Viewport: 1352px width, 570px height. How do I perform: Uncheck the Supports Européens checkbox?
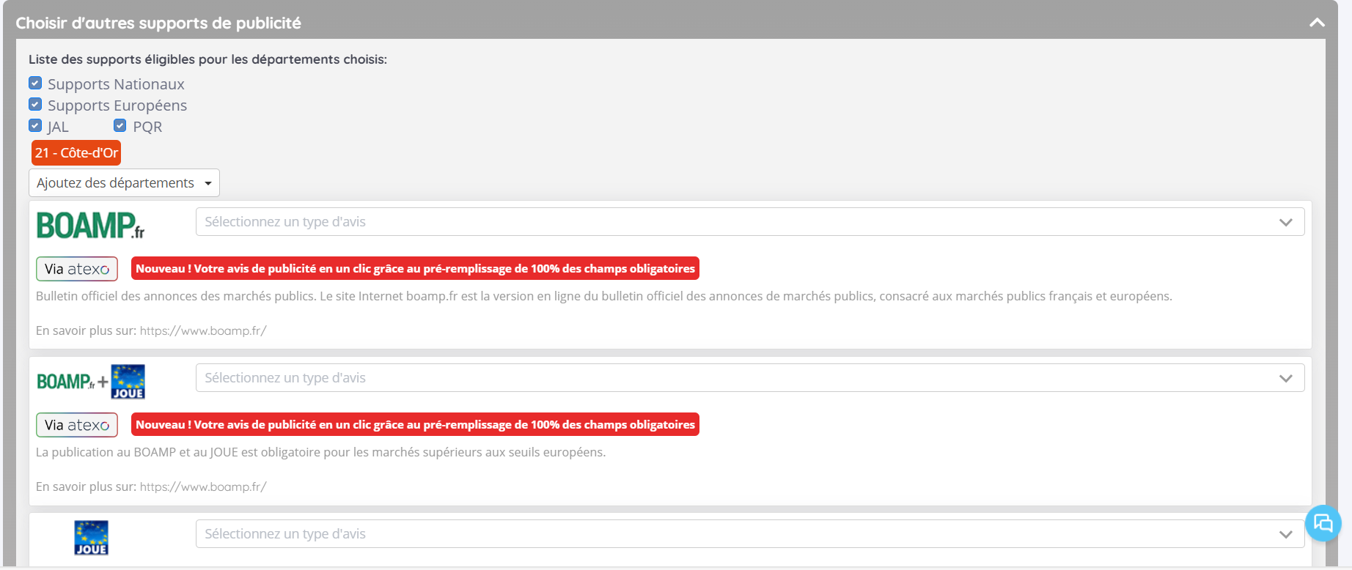pos(35,105)
